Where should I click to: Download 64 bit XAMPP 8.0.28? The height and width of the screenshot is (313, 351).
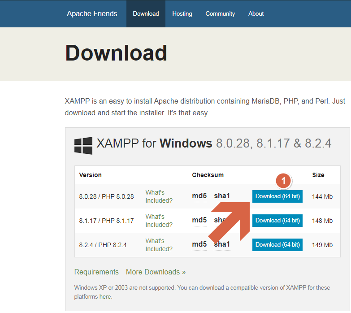[277, 196]
